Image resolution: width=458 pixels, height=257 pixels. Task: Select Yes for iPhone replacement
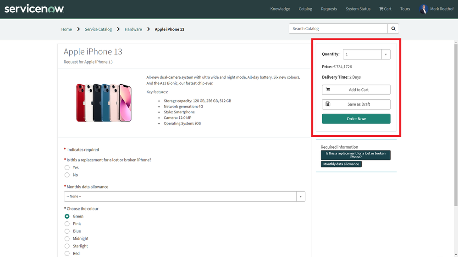[67, 168]
